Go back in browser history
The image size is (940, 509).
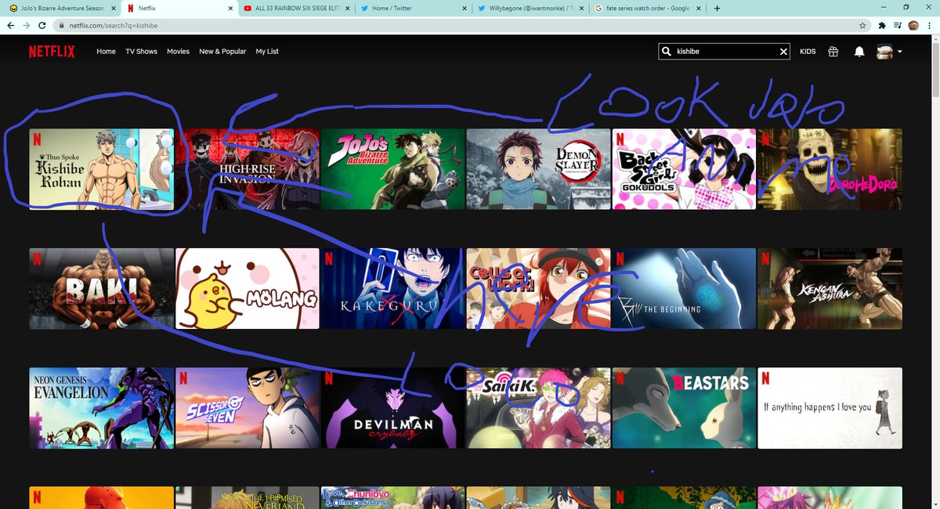9,25
